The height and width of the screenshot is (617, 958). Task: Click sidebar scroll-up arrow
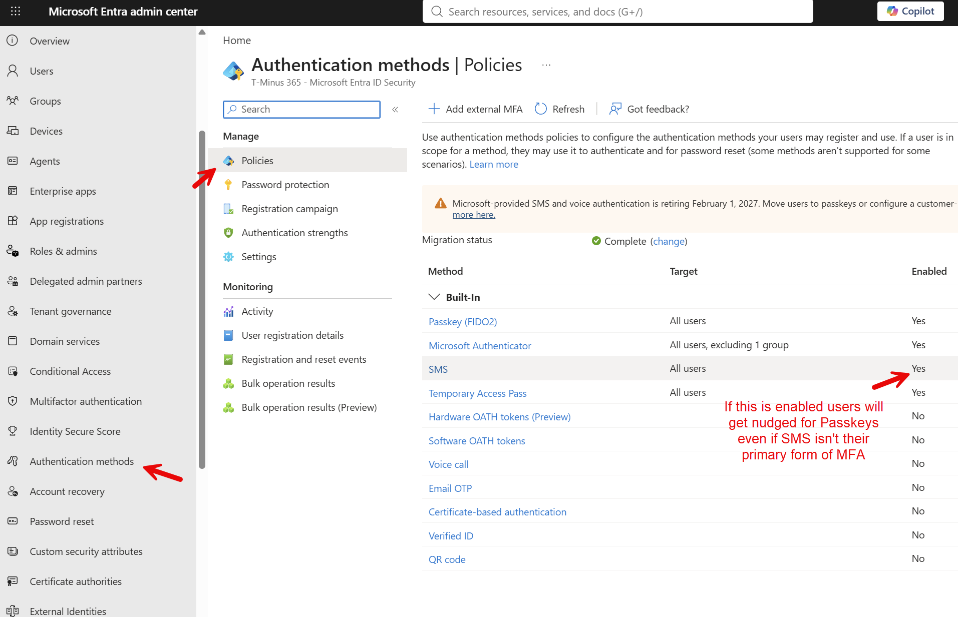tap(202, 32)
